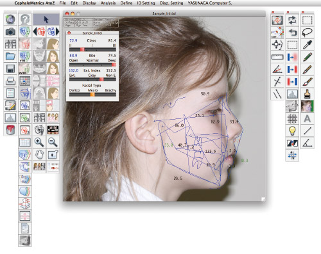Select the arrow pointer tool
This screenshot has width=321, height=254.
(46, 20)
